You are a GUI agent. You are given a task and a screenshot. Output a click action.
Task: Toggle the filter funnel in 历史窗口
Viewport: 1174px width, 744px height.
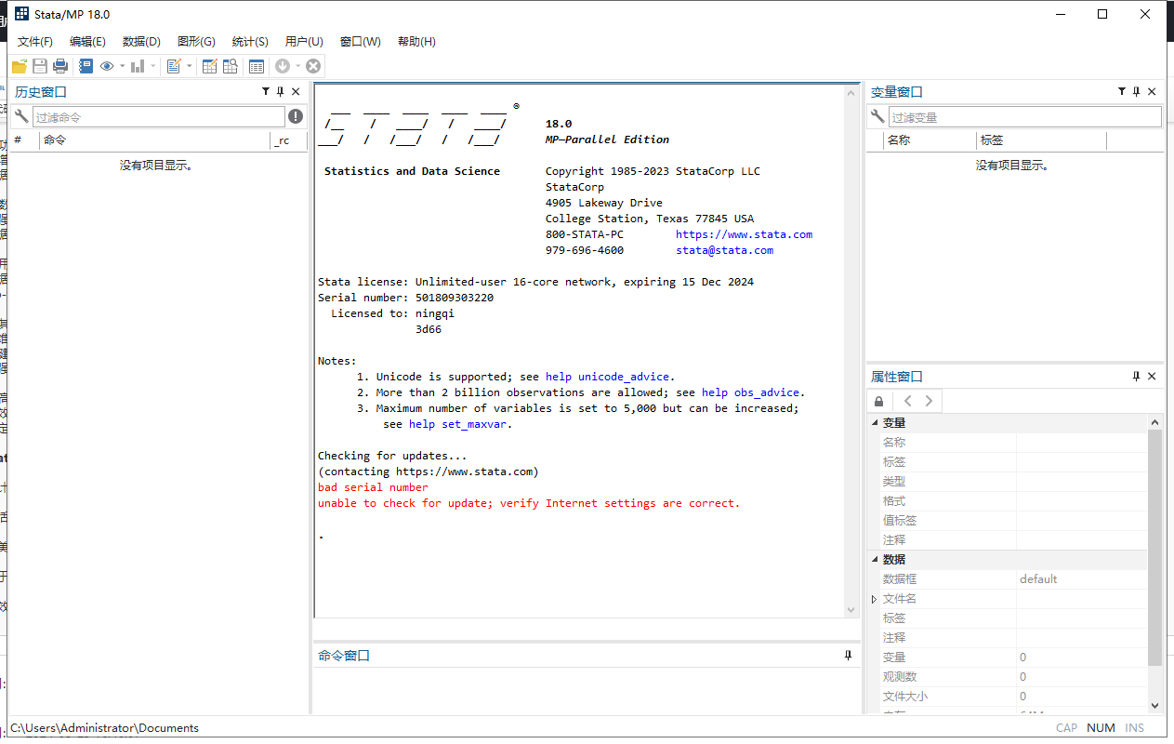click(266, 91)
